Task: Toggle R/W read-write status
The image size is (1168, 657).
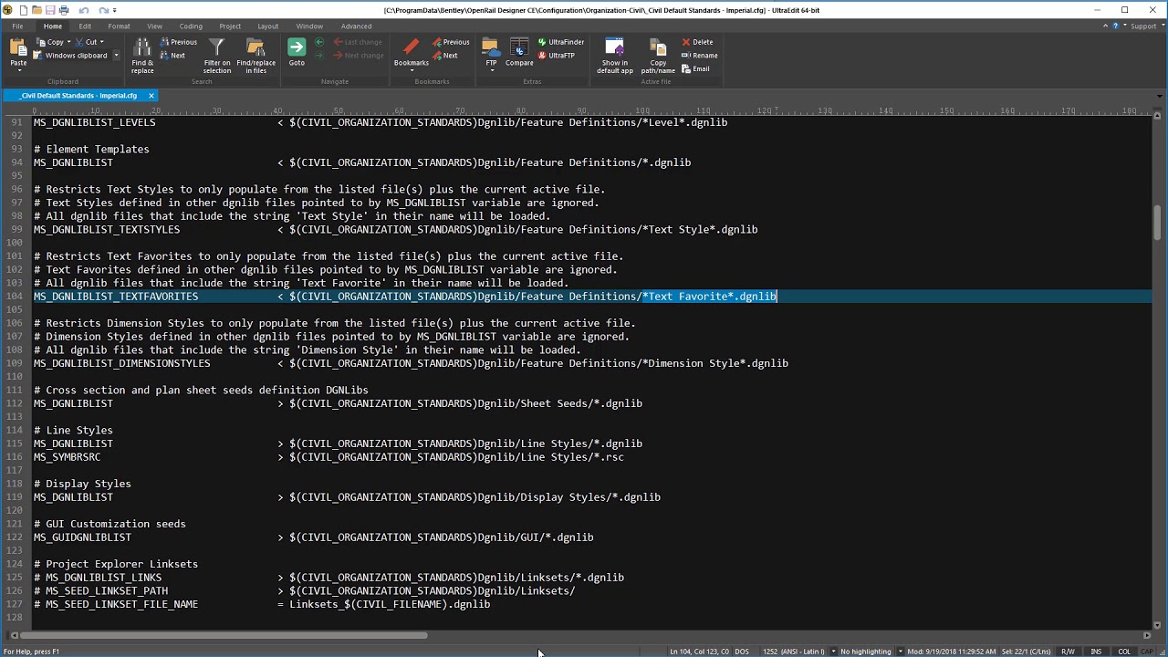Action: click(x=1068, y=652)
